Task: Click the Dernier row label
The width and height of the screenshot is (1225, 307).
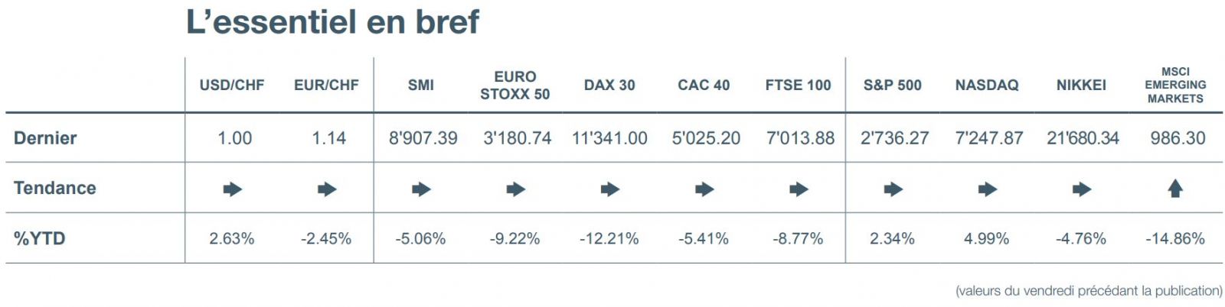Action: pos(45,138)
